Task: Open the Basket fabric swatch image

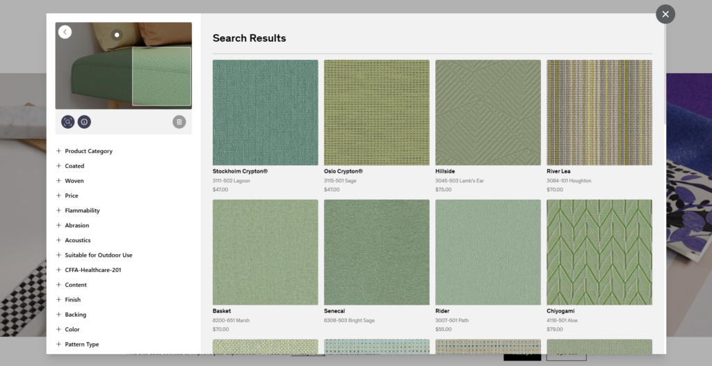Action: click(x=265, y=253)
